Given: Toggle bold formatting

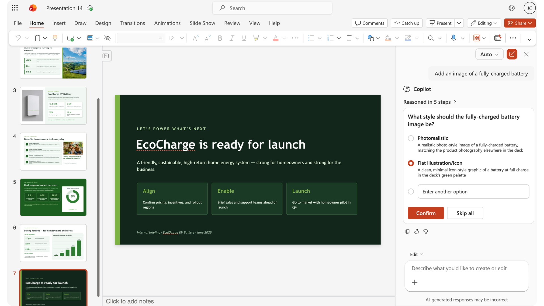Looking at the screenshot, I should click(220, 38).
